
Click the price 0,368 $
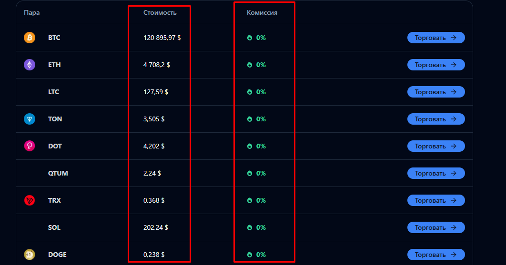pos(154,200)
